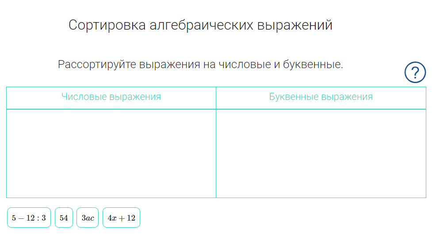Pick the "54" expression chip
The height and width of the screenshot is (252, 436).
(64, 218)
